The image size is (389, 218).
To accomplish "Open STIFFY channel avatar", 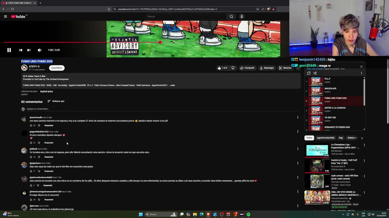I will (24, 68).
